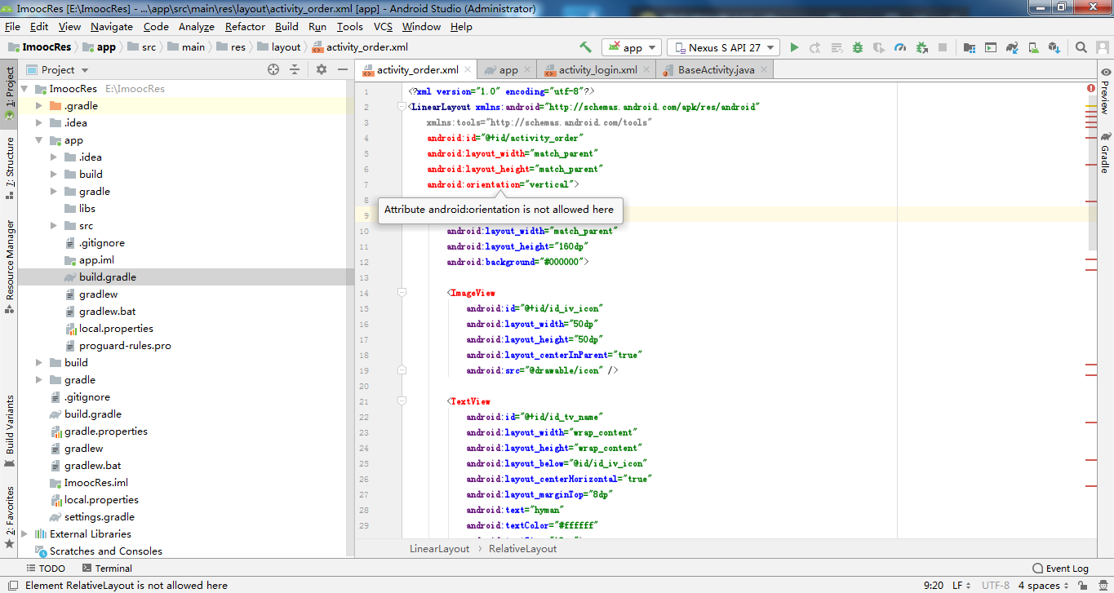
Task: Toggle the Gradle side panel
Action: (x=1105, y=152)
